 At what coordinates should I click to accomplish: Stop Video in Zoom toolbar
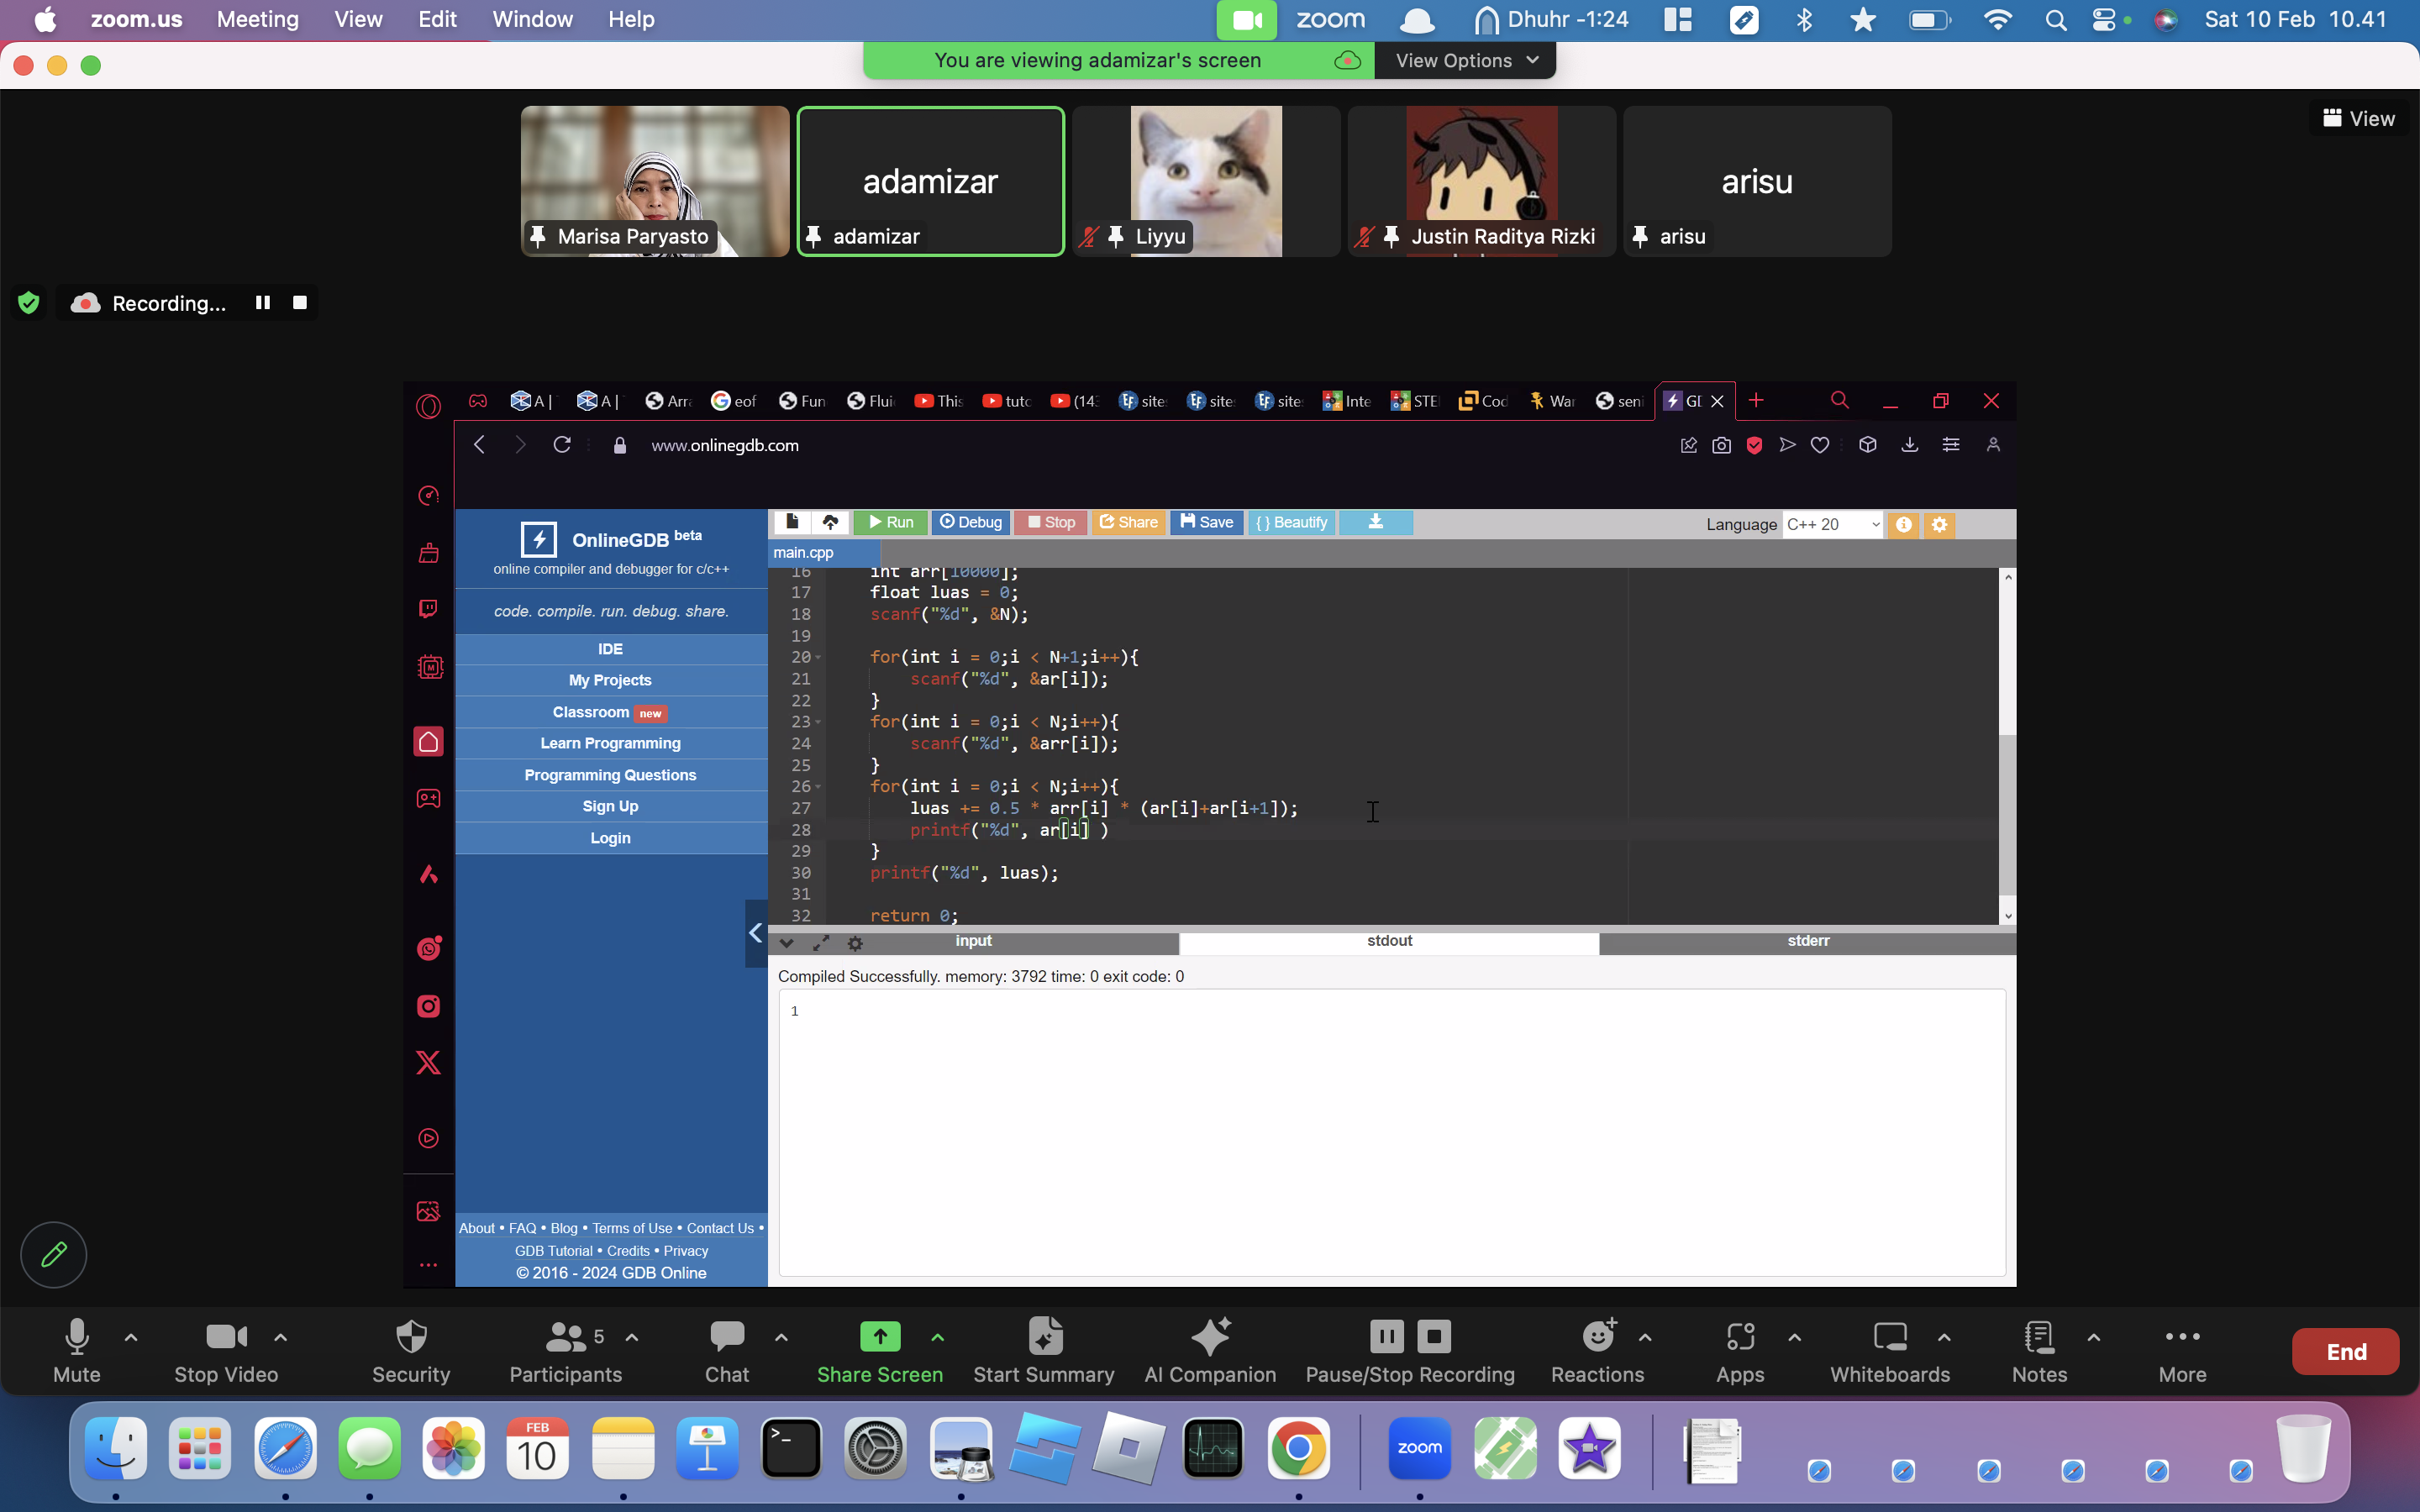[226, 1351]
